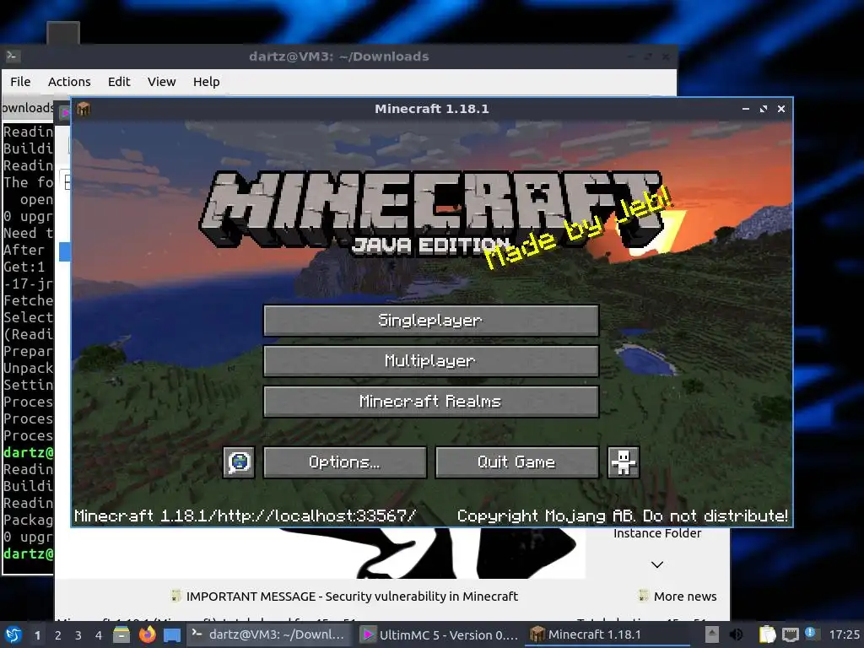Switch to the dartz@VM3 terminal taskbar entry
This screenshot has width=864, height=648.
click(x=270, y=634)
